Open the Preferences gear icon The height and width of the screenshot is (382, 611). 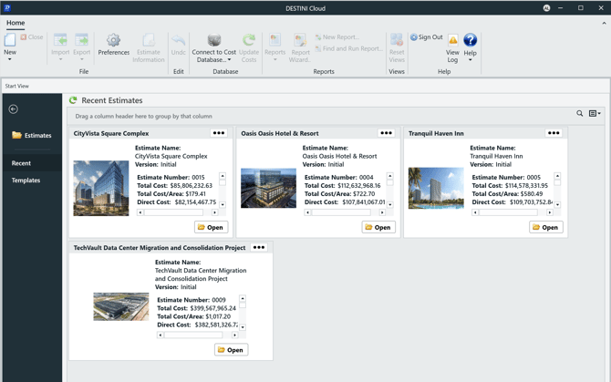[x=113, y=42]
